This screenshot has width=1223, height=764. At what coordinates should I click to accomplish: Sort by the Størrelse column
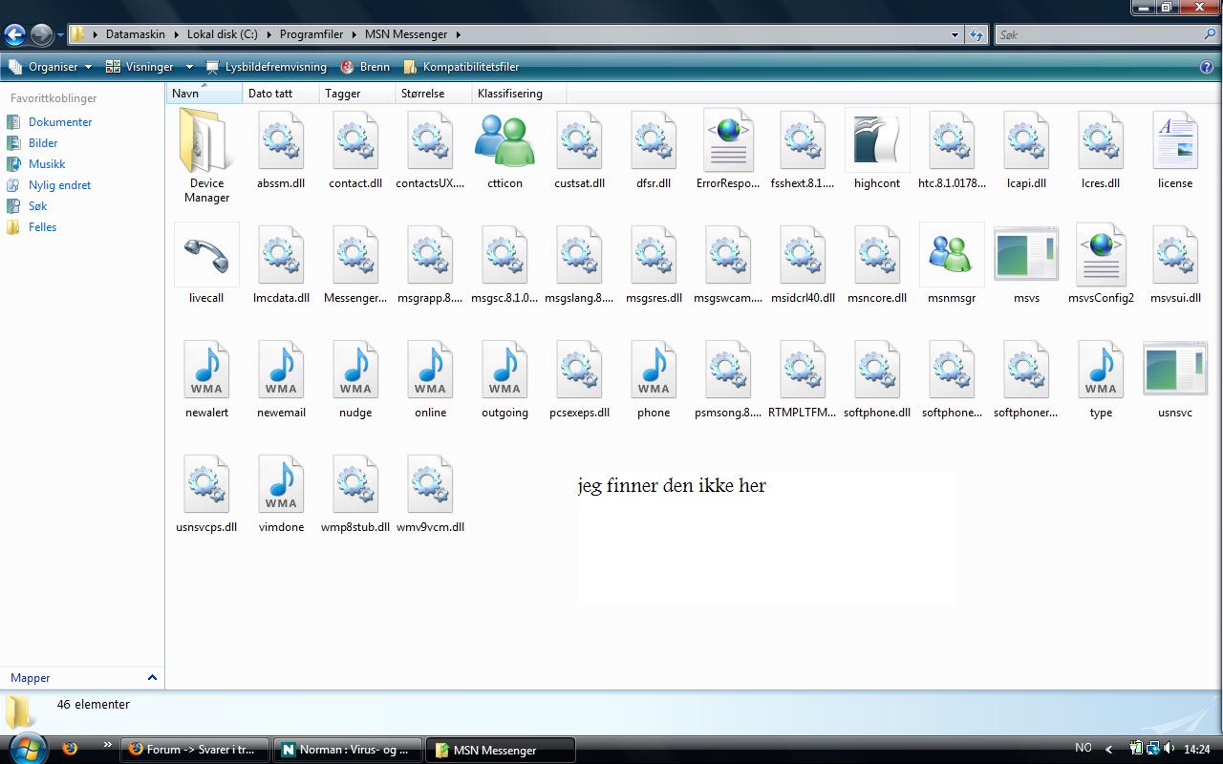434,94
